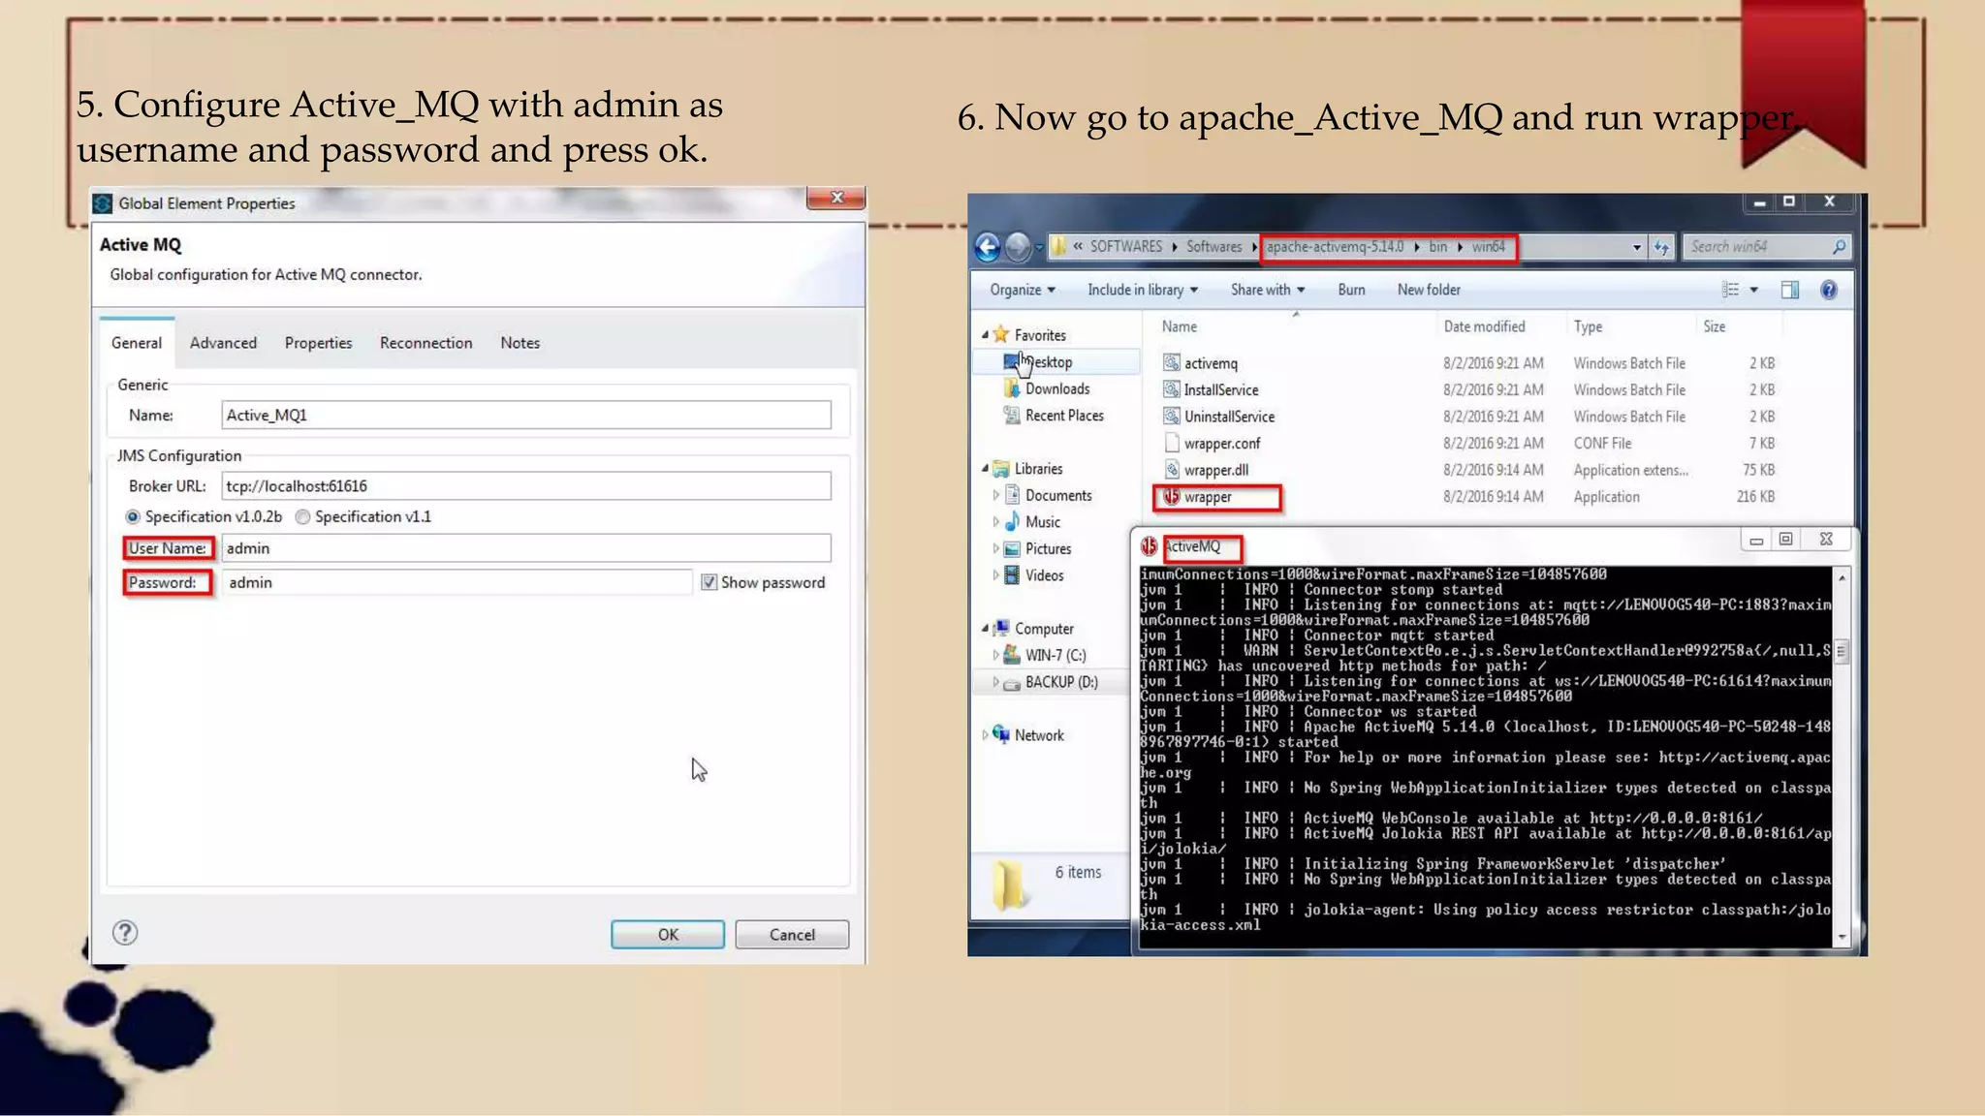The height and width of the screenshot is (1116, 1985).
Task: Click the change view icon in Explorer toolbar
Action: coord(1730,290)
